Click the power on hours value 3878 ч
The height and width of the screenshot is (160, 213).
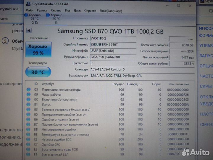(182, 63)
